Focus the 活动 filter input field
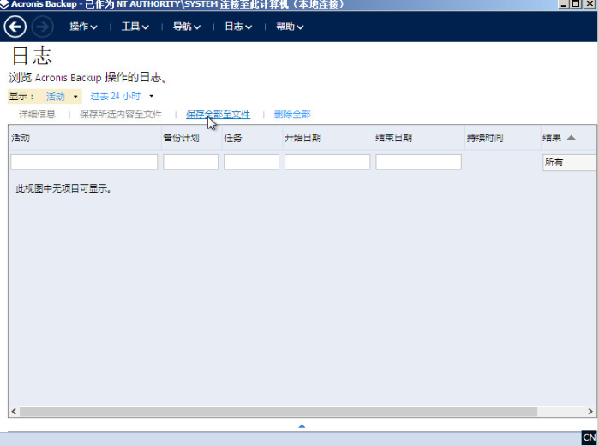The image size is (599, 446). pyautogui.click(x=84, y=162)
